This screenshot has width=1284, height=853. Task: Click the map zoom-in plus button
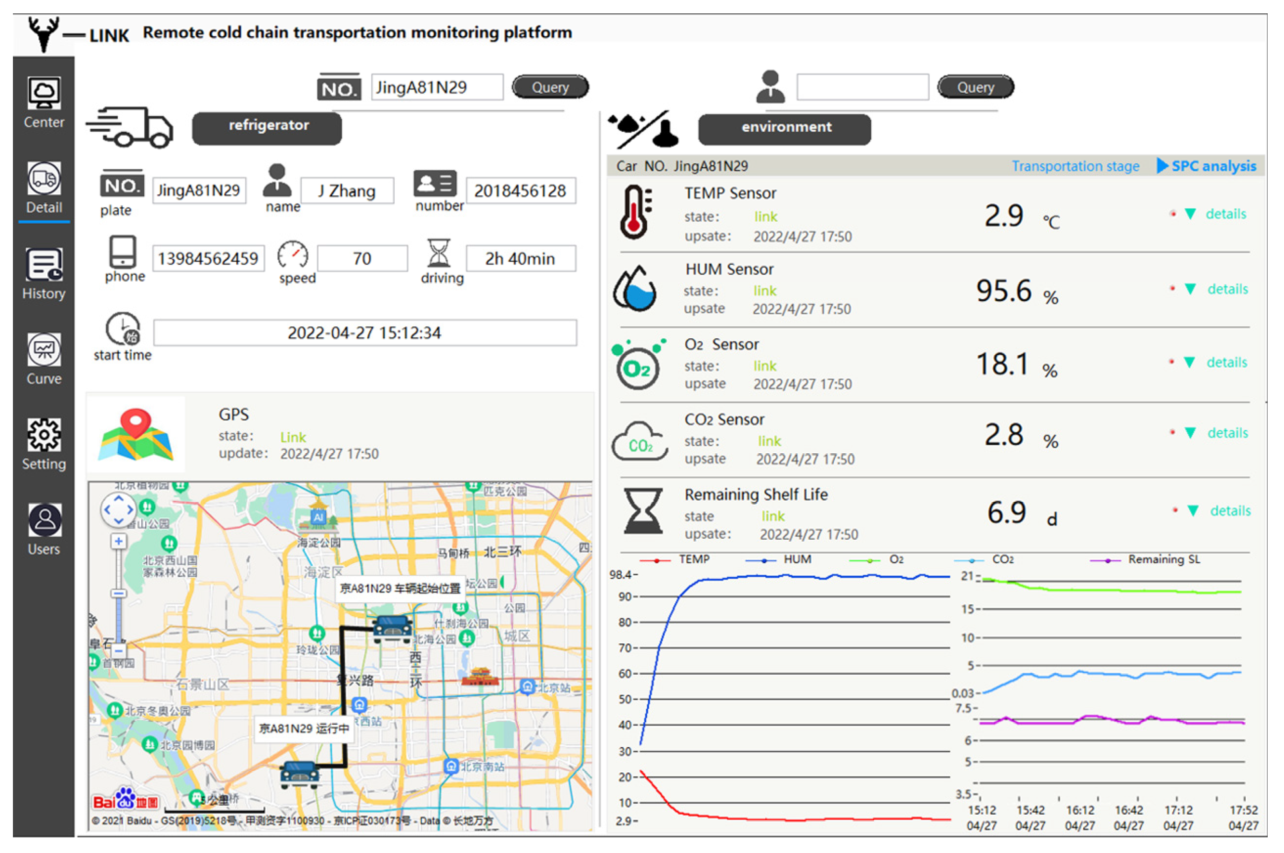(119, 541)
